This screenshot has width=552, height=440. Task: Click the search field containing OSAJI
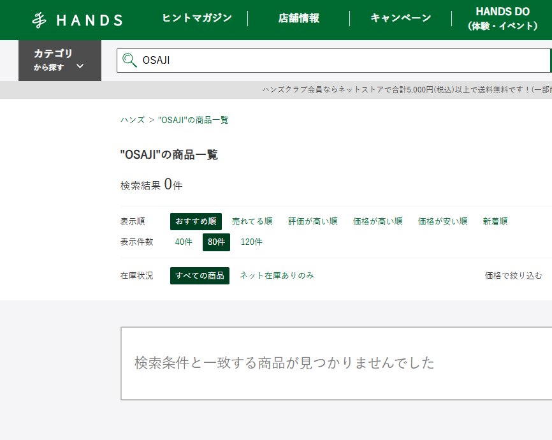click(333, 61)
